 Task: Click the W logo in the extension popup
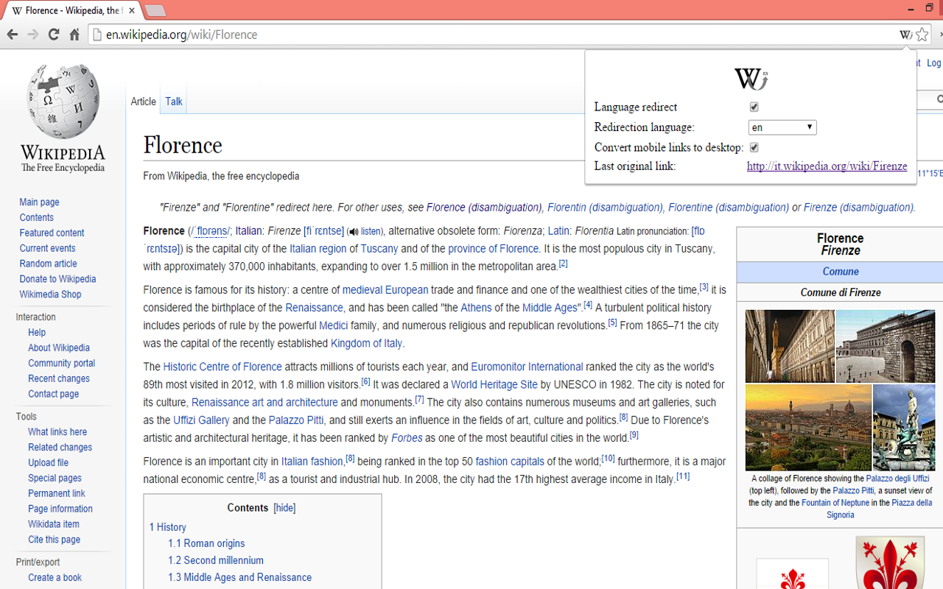click(751, 78)
